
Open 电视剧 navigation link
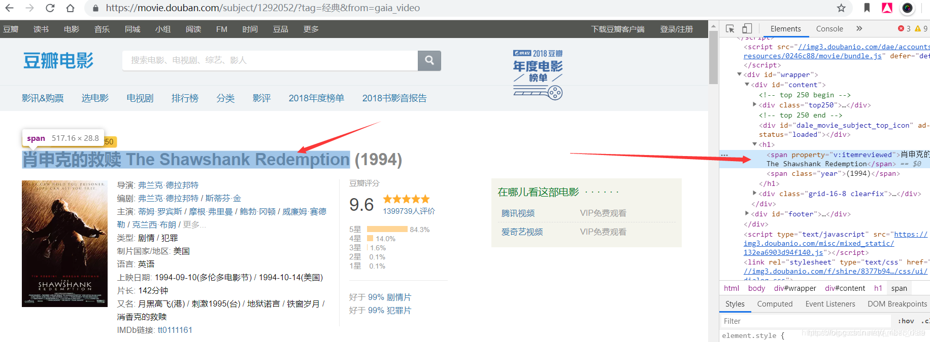click(140, 98)
